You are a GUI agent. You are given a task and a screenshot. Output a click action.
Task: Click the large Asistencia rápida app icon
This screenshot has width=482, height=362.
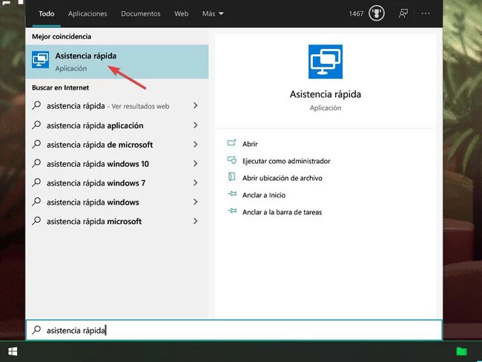(x=326, y=62)
